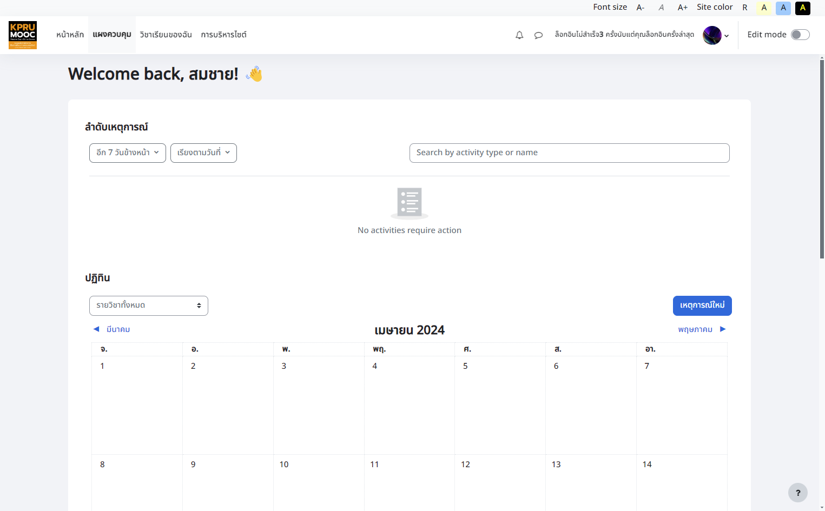The width and height of the screenshot is (825, 511).
Task: Focus the Search by activity type field
Action: pos(569,153)
